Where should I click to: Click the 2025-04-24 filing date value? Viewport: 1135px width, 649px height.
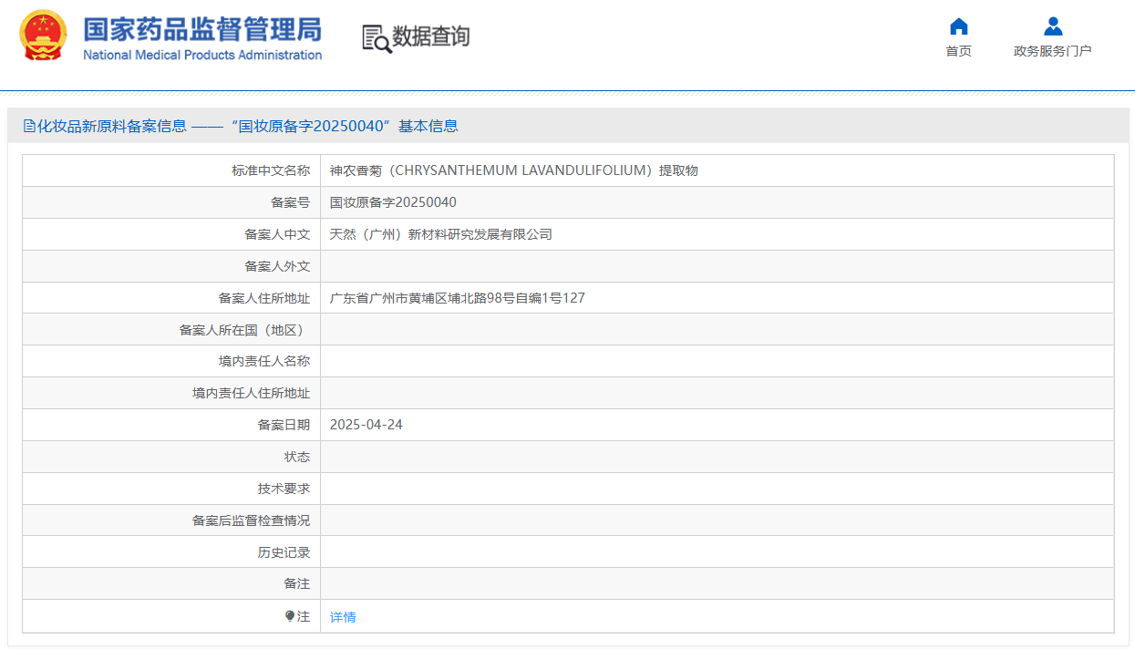pos(366,425)
